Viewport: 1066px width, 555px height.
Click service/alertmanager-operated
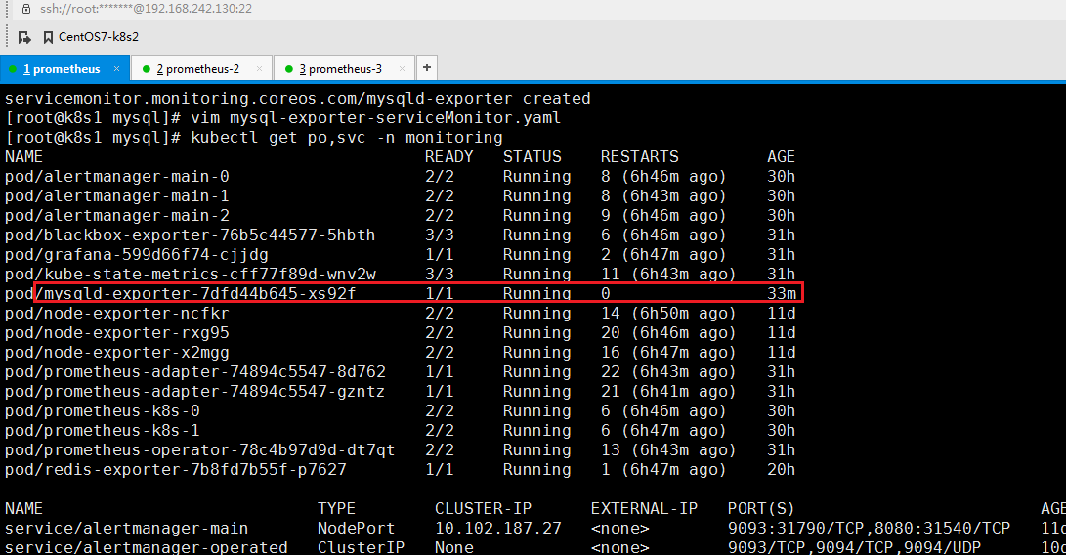pyautogui.click(x=147, y=547)
